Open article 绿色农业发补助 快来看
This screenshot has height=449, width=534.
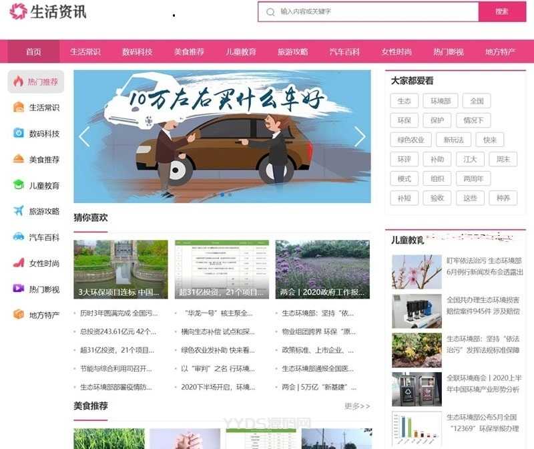pyautogui.click(x=218, y=350)
